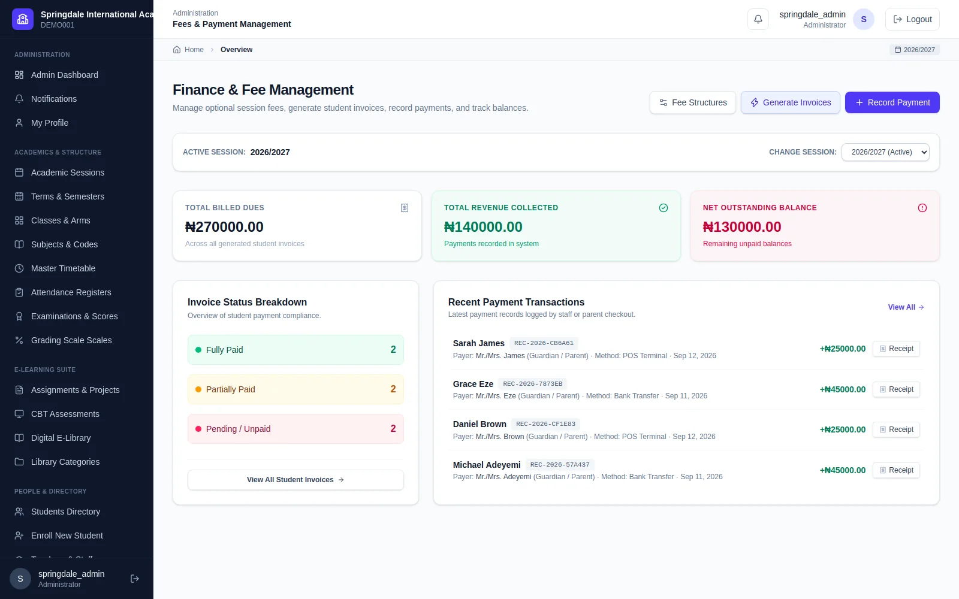Click the Total Billed Dues invoice icon
The height and width of the screenshot is (599, 959).
point(405,208)
